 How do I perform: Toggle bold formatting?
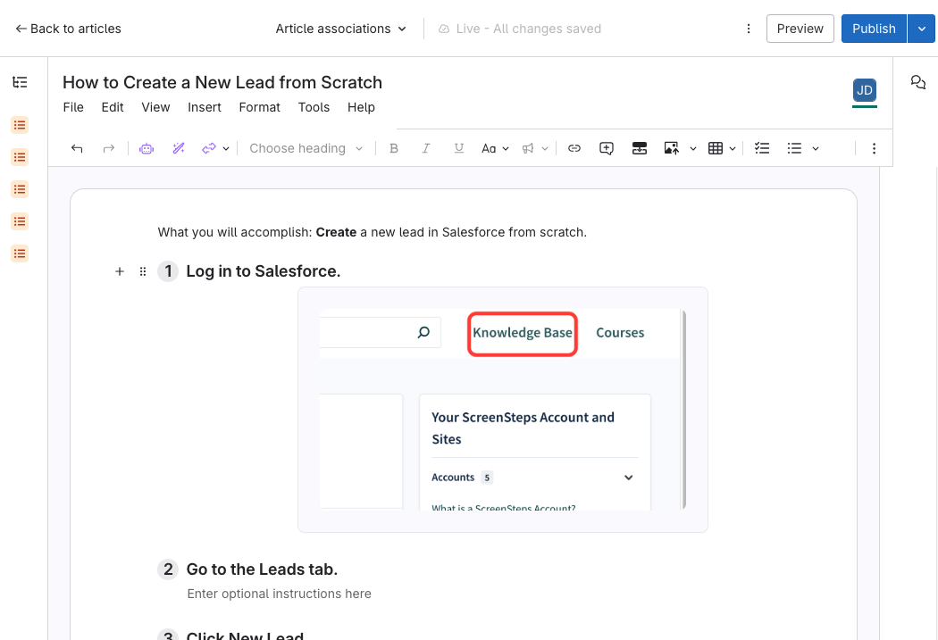pos(394,148)
